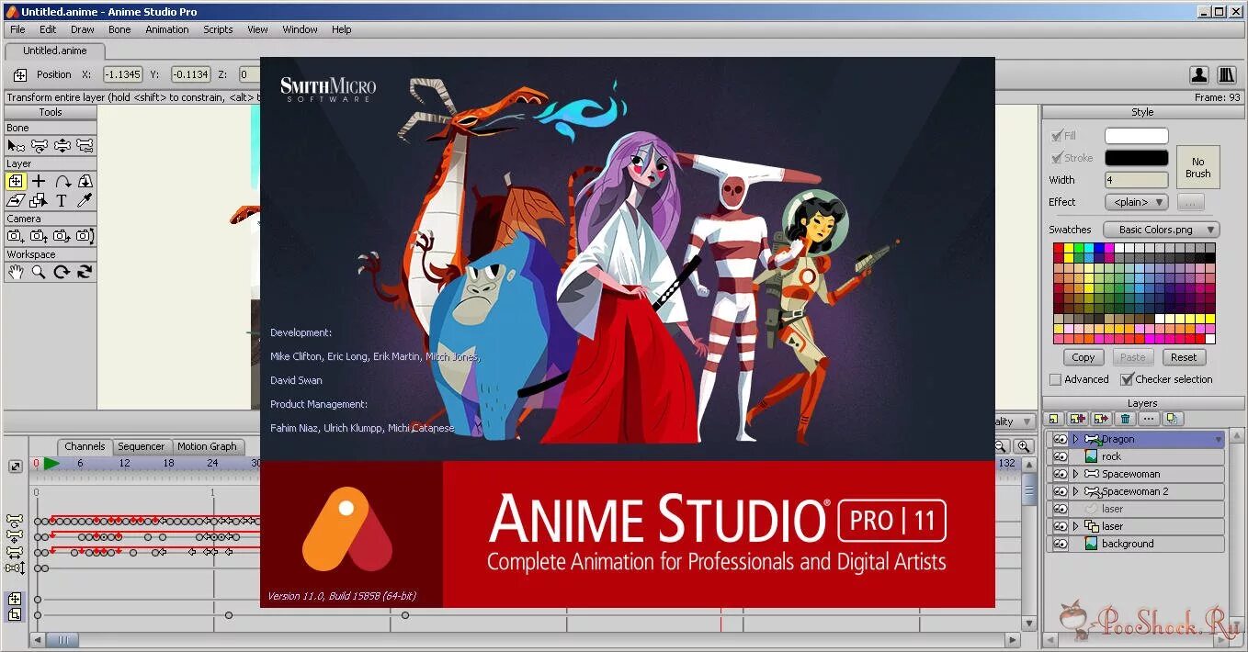Open the File menu
The width and height of the screenshot is (1248, 652).
tap(17, 29)
